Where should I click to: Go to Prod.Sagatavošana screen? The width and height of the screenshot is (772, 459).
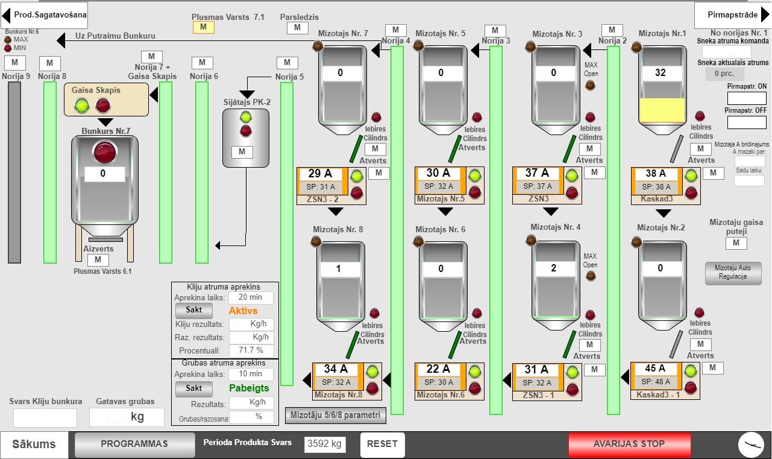coord(45,14)
